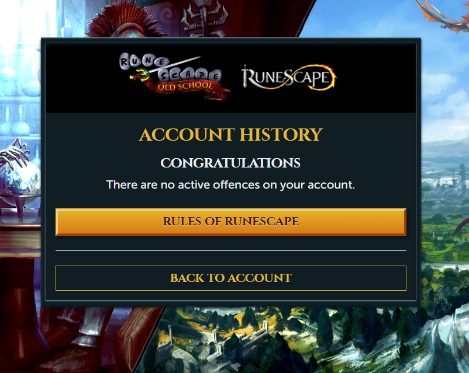Click the Old School RuneScape logo
Viewport: 469px width, 373px height.
[174, 76]
